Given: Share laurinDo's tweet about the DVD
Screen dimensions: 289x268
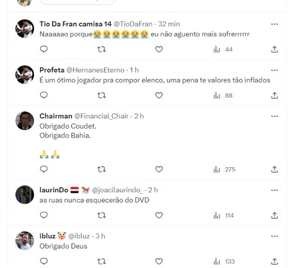Looking at the screenshot, I should [275, 215].
